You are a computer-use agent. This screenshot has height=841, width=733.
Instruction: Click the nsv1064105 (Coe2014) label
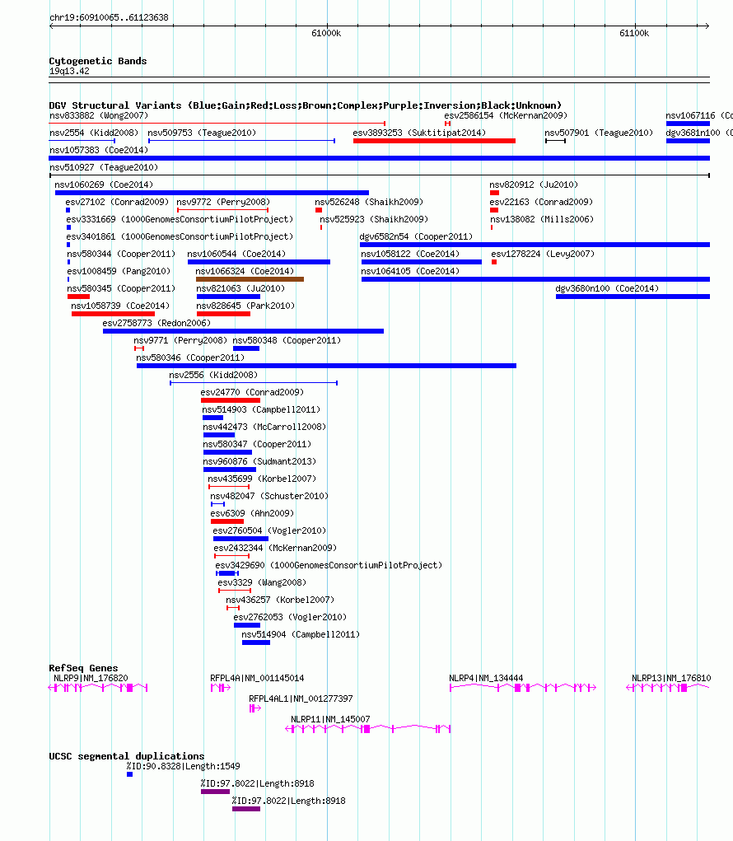(x=410, y=271)
